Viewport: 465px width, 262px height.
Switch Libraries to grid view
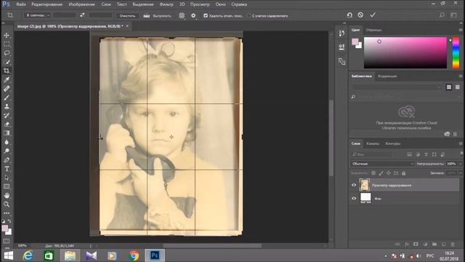click(449, 87)
